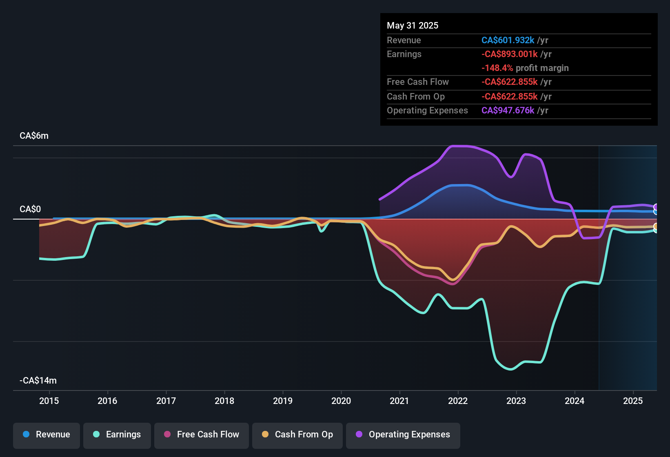The image size is (670, 457).
Task: Click the blue CA$601.932k revenue figure
Action: 508,40
